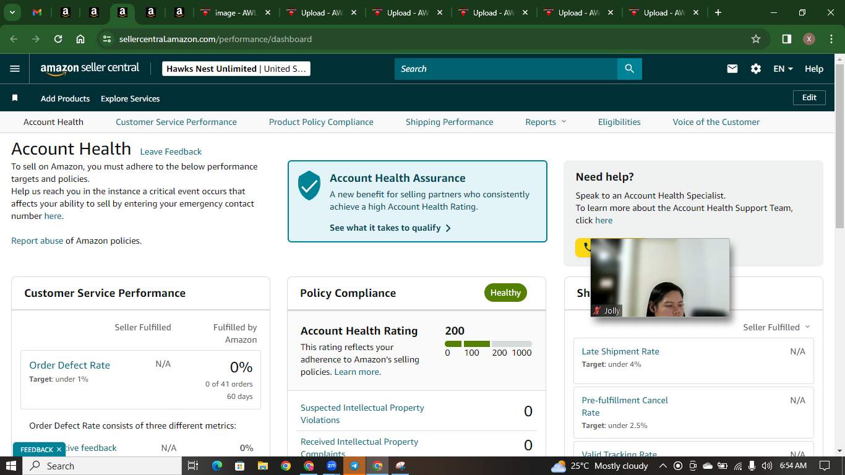
Task: Open Microsoft Edge from the taskbar
Action: coord(217,466)
